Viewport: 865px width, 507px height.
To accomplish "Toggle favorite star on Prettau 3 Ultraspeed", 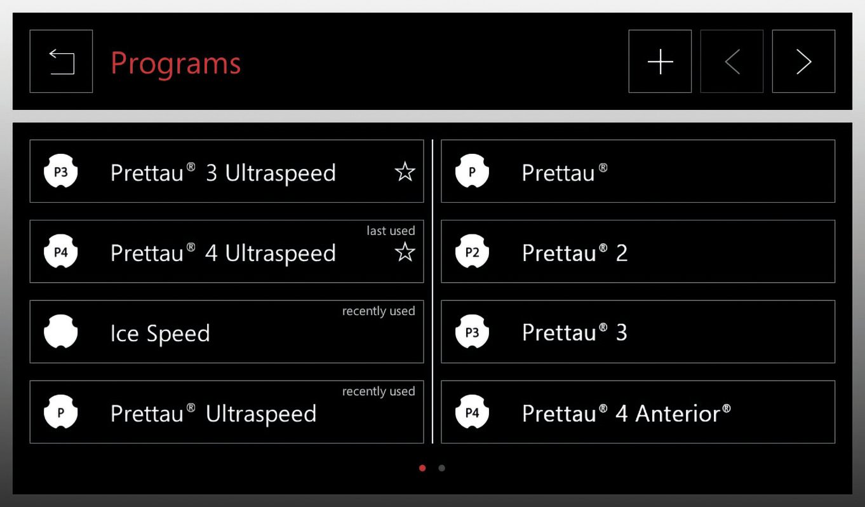I will pyautogui.click(x=405, y=172).
